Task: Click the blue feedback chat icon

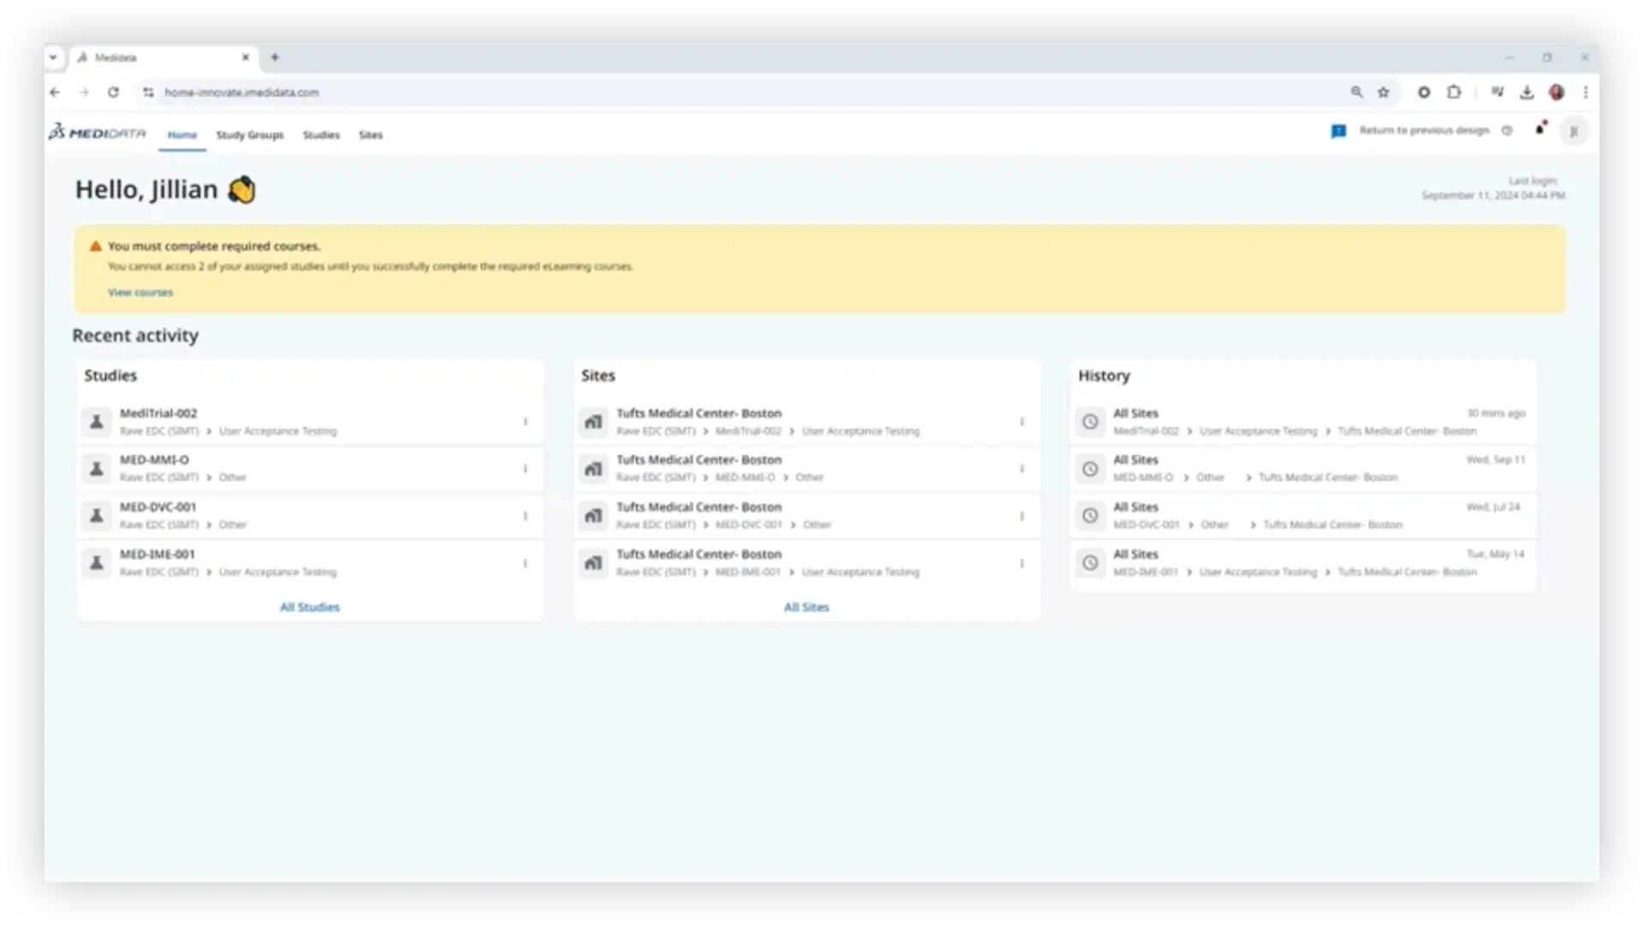Action: coord(1338,131)
